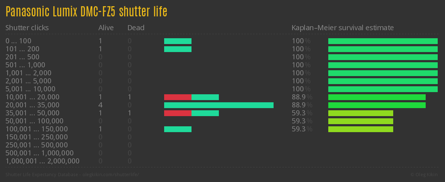
Task: Click the 100% survival bar for 201 … 500
Action: coord(383,57)
